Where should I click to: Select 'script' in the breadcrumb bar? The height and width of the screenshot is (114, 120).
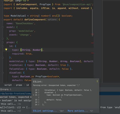pyautogui.click(x=8, y=85)
